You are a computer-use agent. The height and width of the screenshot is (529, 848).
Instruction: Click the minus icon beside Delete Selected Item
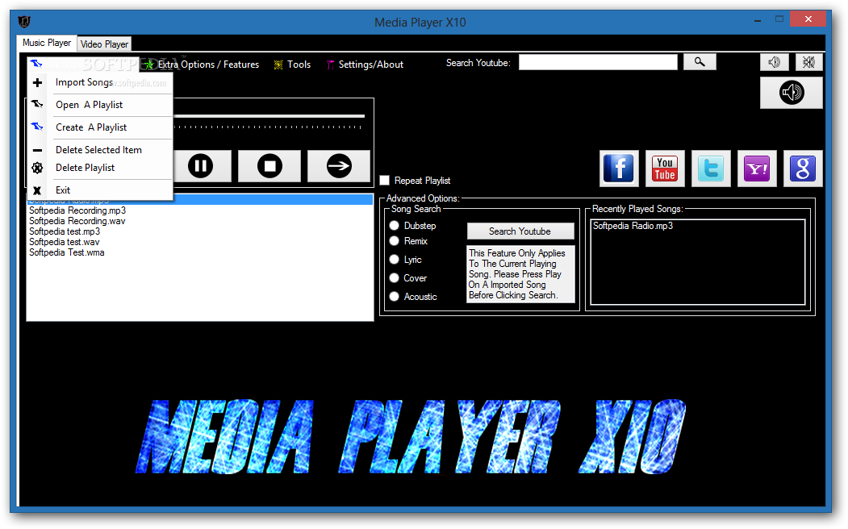pos(37,150)
